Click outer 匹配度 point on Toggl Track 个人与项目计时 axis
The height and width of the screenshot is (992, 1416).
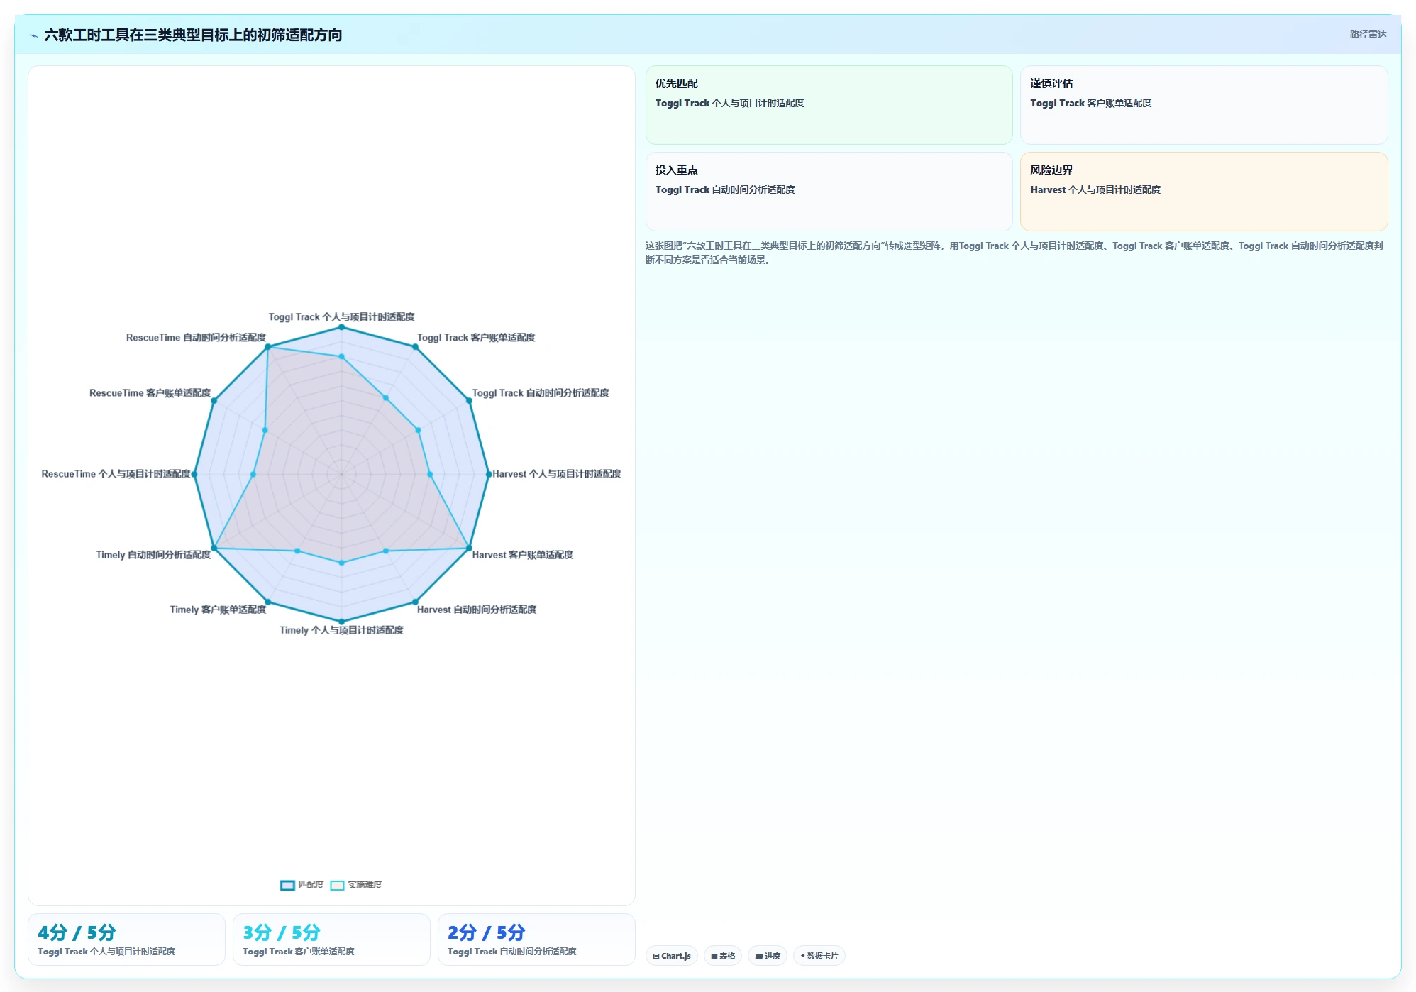(x=341, y=327)
